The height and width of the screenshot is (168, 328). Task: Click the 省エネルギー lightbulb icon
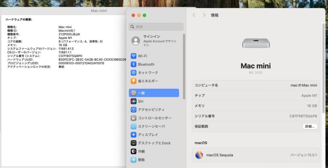tap(133, 81)
